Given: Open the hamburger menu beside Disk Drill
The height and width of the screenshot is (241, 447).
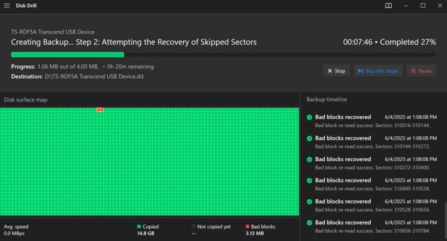Looking at the screenshot, I should (x=7, y=6).
